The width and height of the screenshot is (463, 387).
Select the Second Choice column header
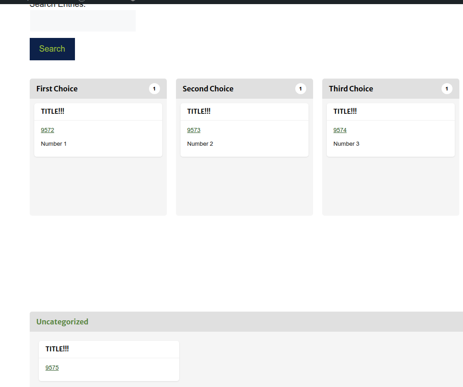click(x=208, y=89)
